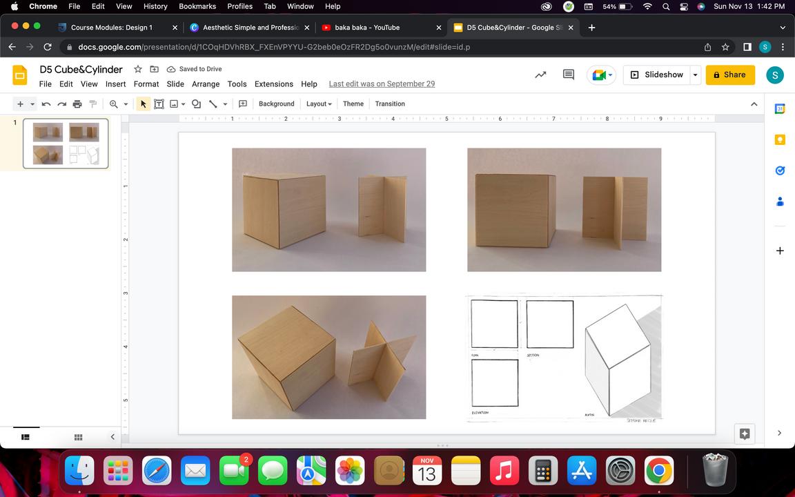The width and height of the screenshot is (795, 497).
Task: Open the Arrange menu
Action: (x=206, y=84)
